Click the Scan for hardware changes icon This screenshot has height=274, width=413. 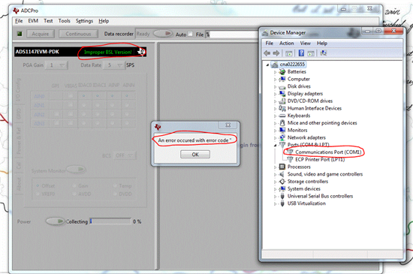pyautogui.click(x=323, y=53)
